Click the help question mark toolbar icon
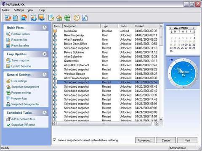 (x=77, y=18)
